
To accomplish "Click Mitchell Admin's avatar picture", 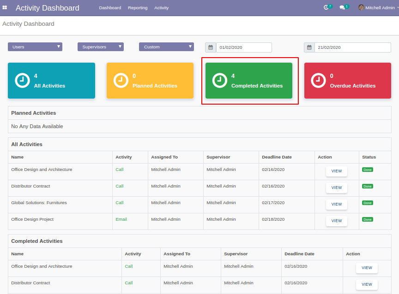I will click(x=361, y=8).
